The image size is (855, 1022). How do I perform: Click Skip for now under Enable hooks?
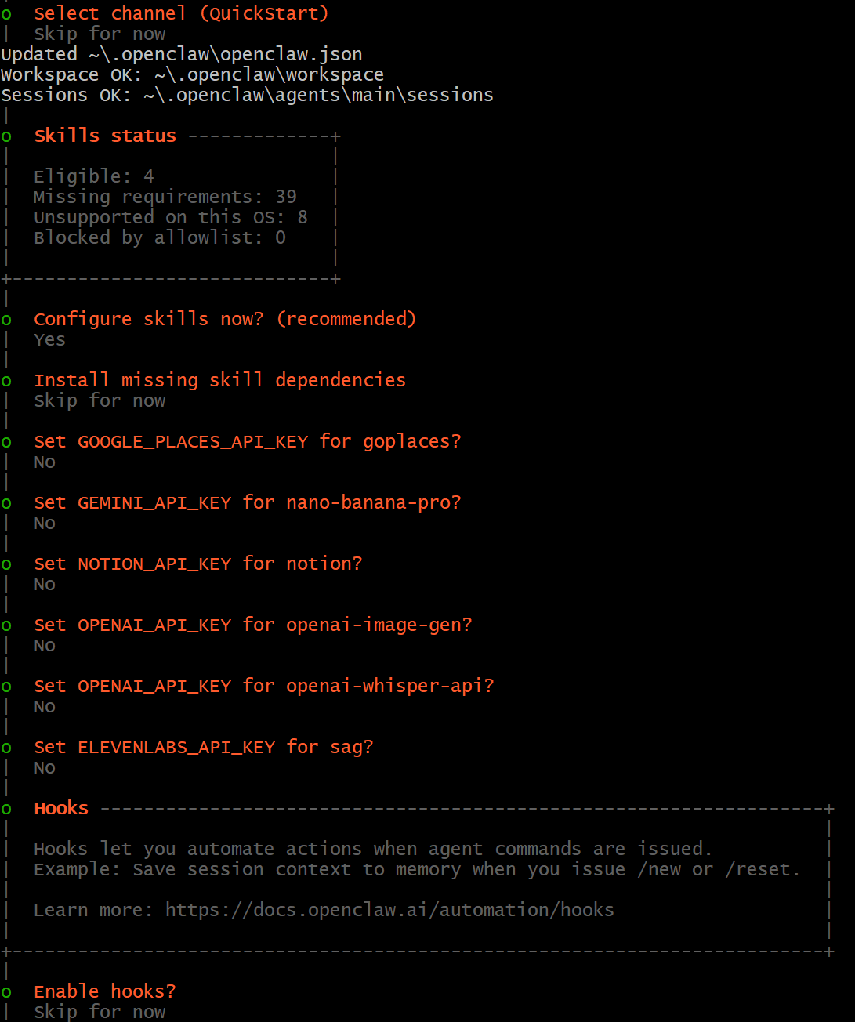(100, 1012)
